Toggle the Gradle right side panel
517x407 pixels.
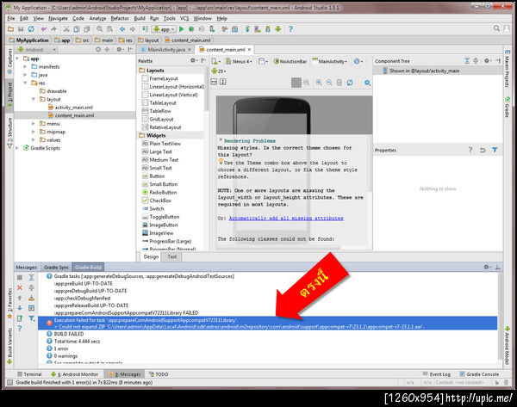[508, 107]
